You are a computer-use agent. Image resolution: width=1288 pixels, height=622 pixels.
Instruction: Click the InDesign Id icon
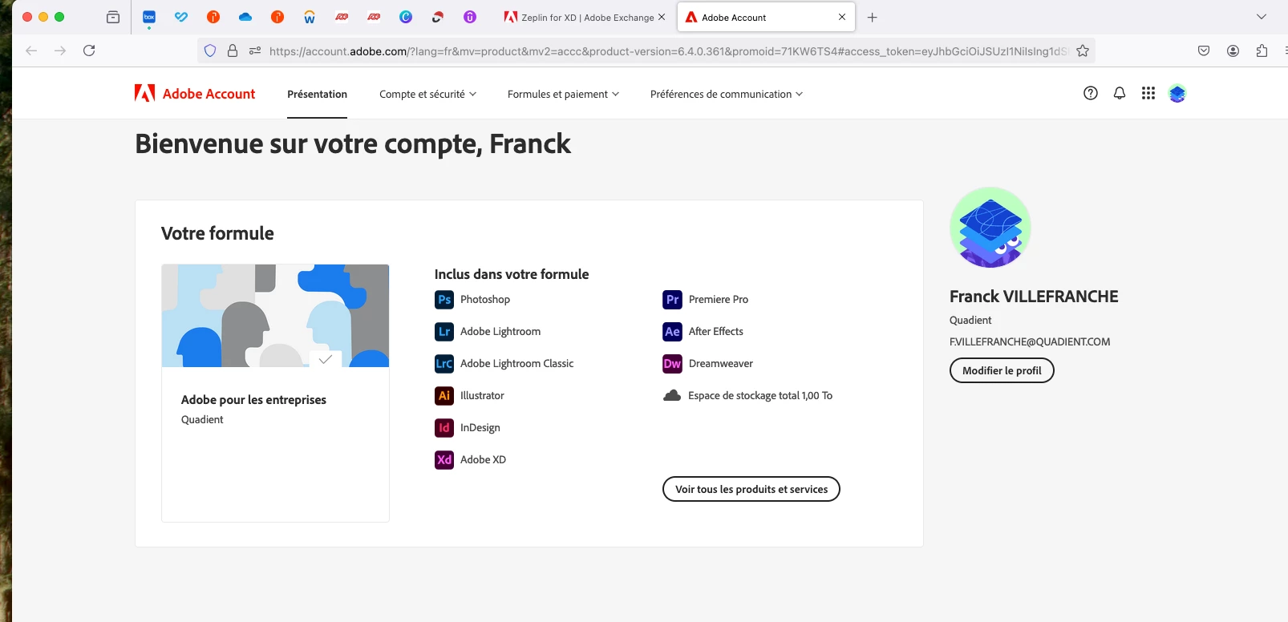point(444,428)
